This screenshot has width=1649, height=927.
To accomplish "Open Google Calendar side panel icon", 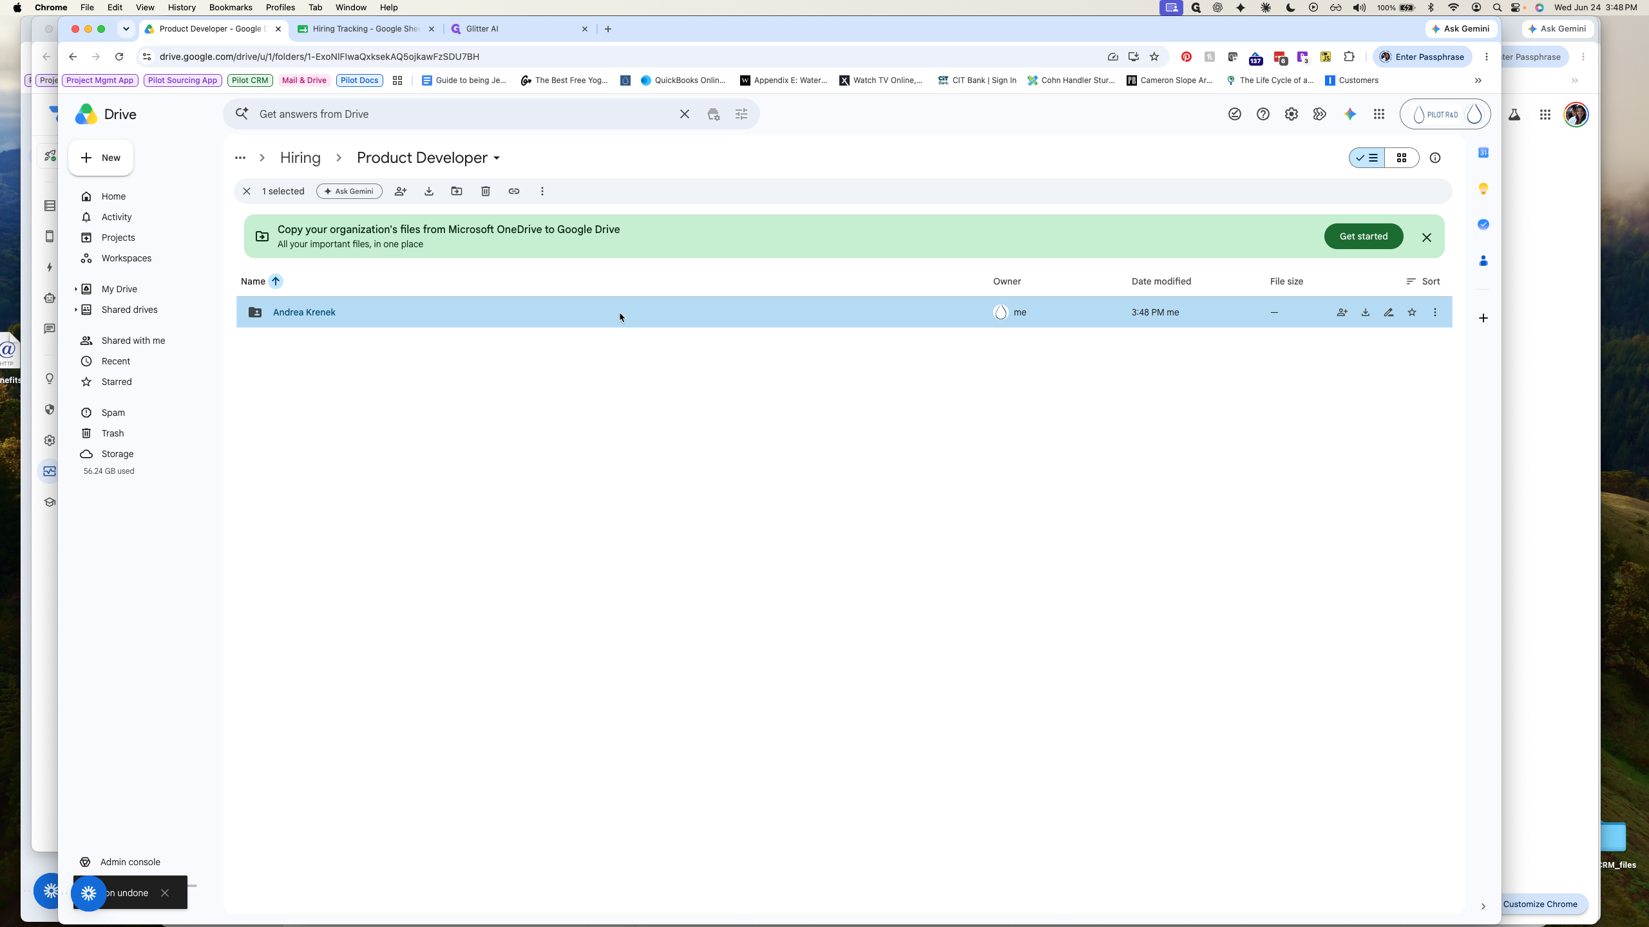I will tap(1483, 153).
